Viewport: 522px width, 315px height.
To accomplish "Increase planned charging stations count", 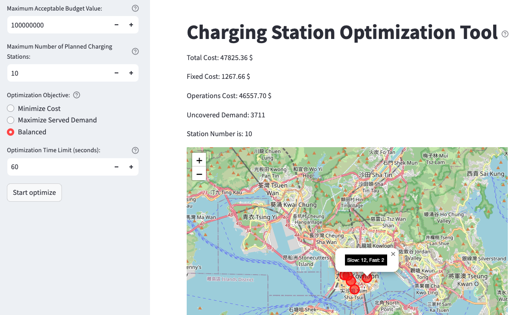I will tap(131, 73).
